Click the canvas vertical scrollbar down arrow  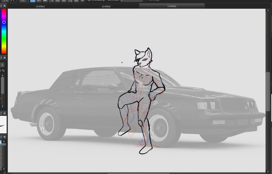268,172
